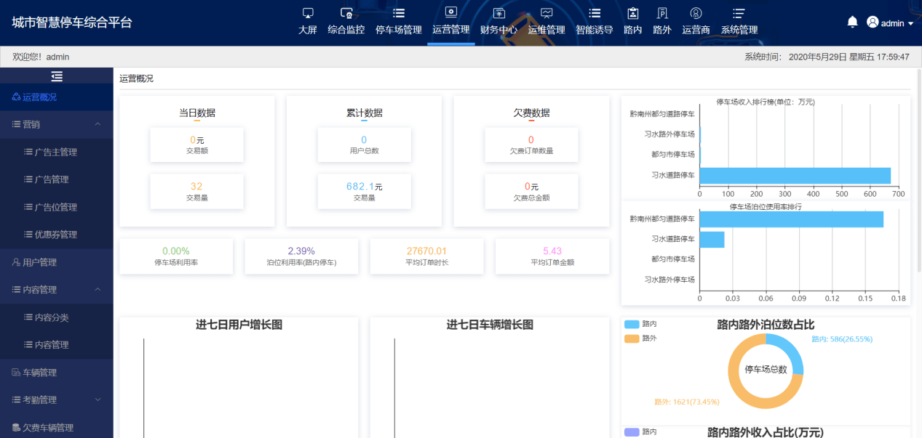The width and height of the screenshot is (922, 438).
Task: Click the 城市智慧停车综合平台 title
Action: [72, 23]
